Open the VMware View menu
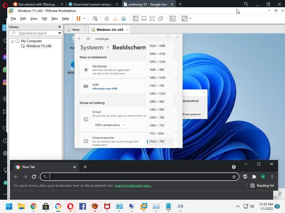Image resolution: width=285 pixels, height=213 pixels. point(34,19)
